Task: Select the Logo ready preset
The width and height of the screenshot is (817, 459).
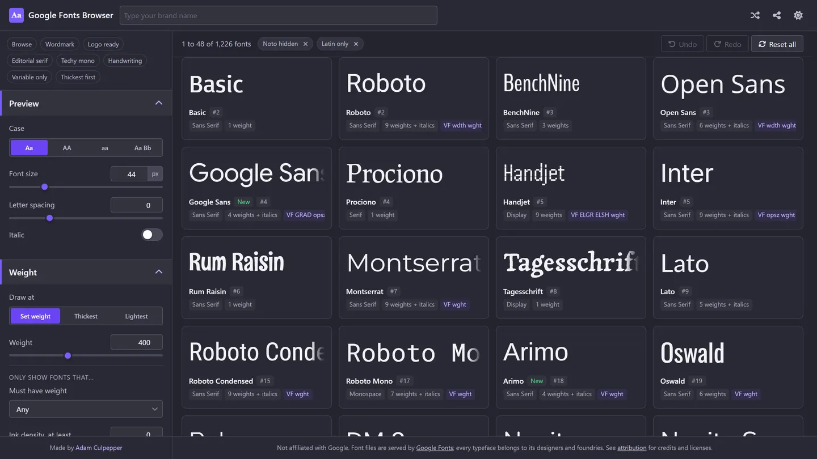Action: tap(103, 44)
